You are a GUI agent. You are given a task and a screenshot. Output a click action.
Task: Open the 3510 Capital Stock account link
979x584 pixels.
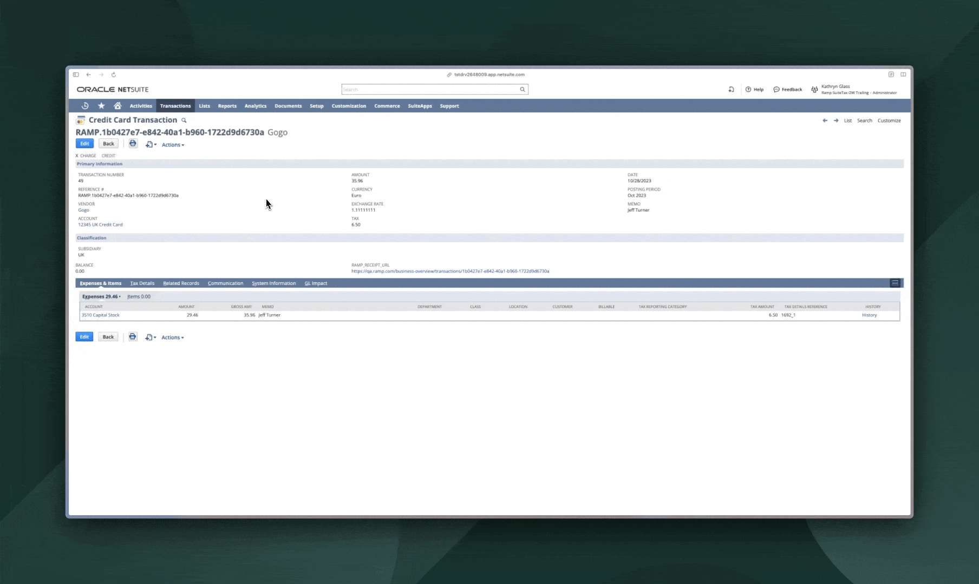(x=101, y=315)
